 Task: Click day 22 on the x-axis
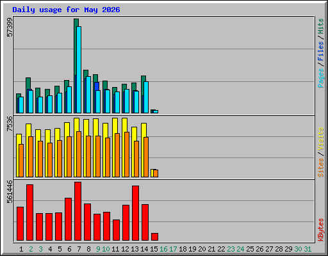(221, 249)
